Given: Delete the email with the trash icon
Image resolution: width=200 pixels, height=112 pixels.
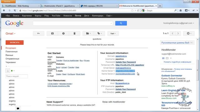Looking at the screenshot, I should point(74,33).
